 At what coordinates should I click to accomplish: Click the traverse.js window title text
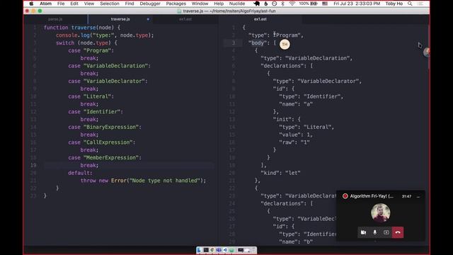(229, 11)
